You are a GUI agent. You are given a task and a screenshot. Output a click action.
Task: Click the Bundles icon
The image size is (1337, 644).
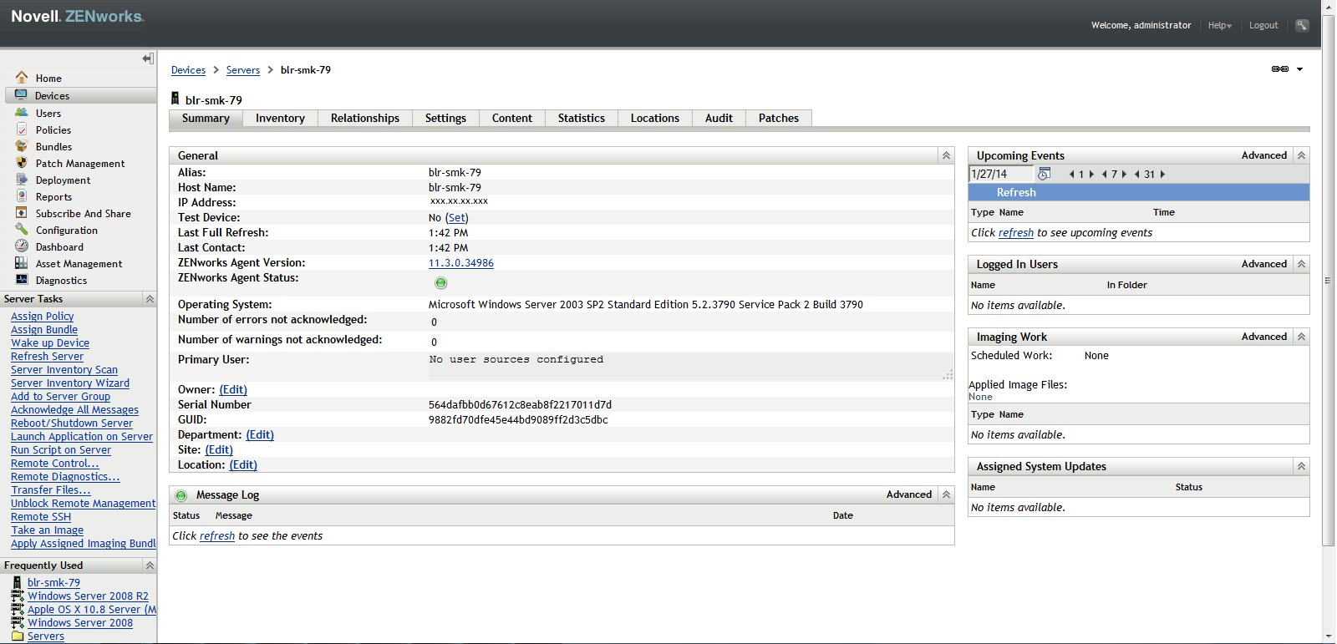(22, 146)
